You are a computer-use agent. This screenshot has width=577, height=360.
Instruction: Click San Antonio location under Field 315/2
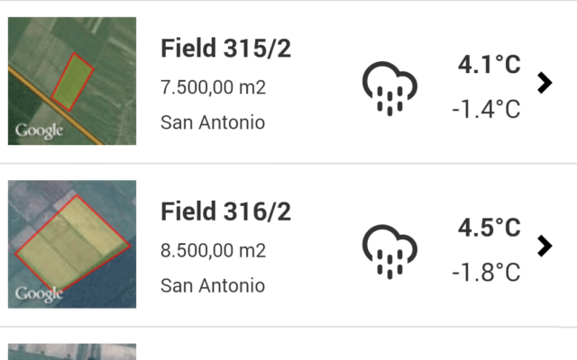[213, 122]
